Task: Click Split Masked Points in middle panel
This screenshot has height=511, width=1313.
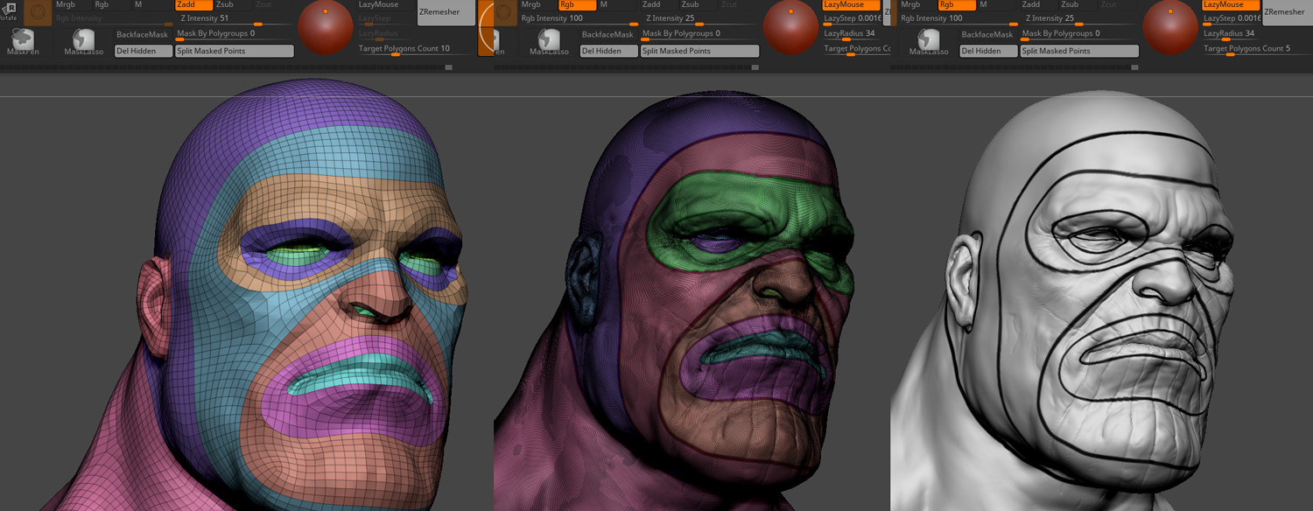Action: 700,51
